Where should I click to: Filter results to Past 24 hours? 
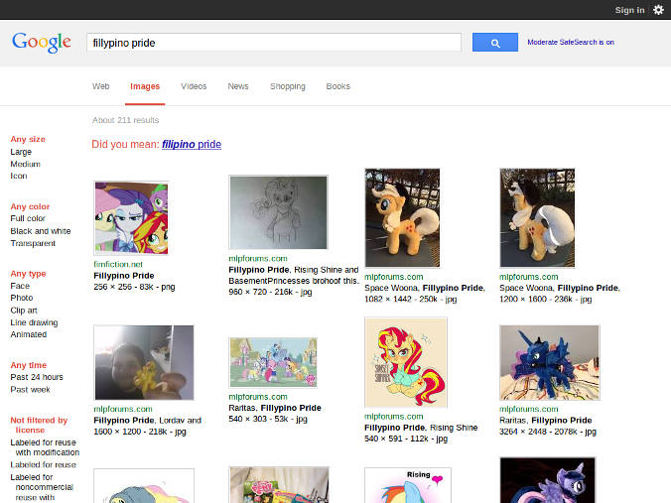point(37,377)
